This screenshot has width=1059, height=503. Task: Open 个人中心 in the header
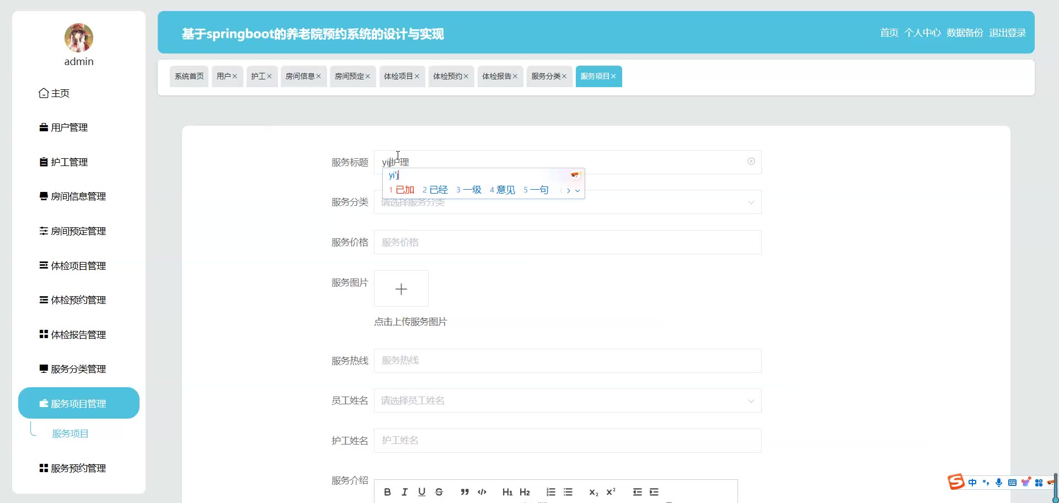pyautogui.click(x=923, y=33)
